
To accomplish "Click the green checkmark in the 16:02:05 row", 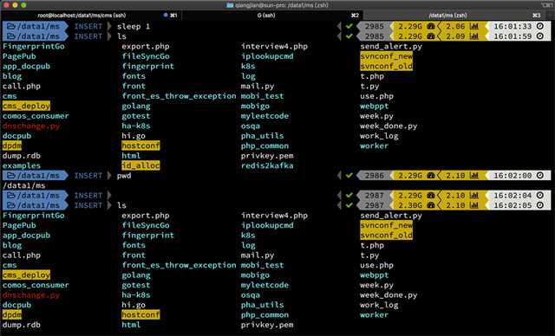I will pyautogui.click(x=349, y=205).
